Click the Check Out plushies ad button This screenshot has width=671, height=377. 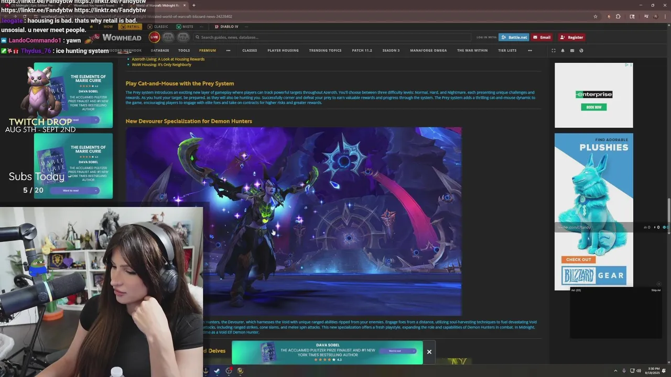point(578,259)
